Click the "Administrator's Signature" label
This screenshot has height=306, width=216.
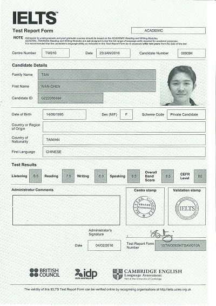coord(100,232)
